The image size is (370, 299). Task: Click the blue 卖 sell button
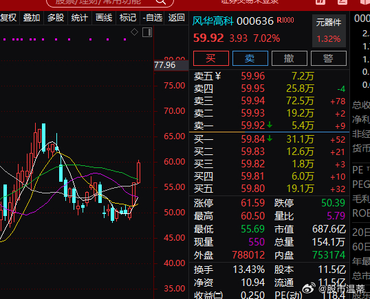pos(250,58)
